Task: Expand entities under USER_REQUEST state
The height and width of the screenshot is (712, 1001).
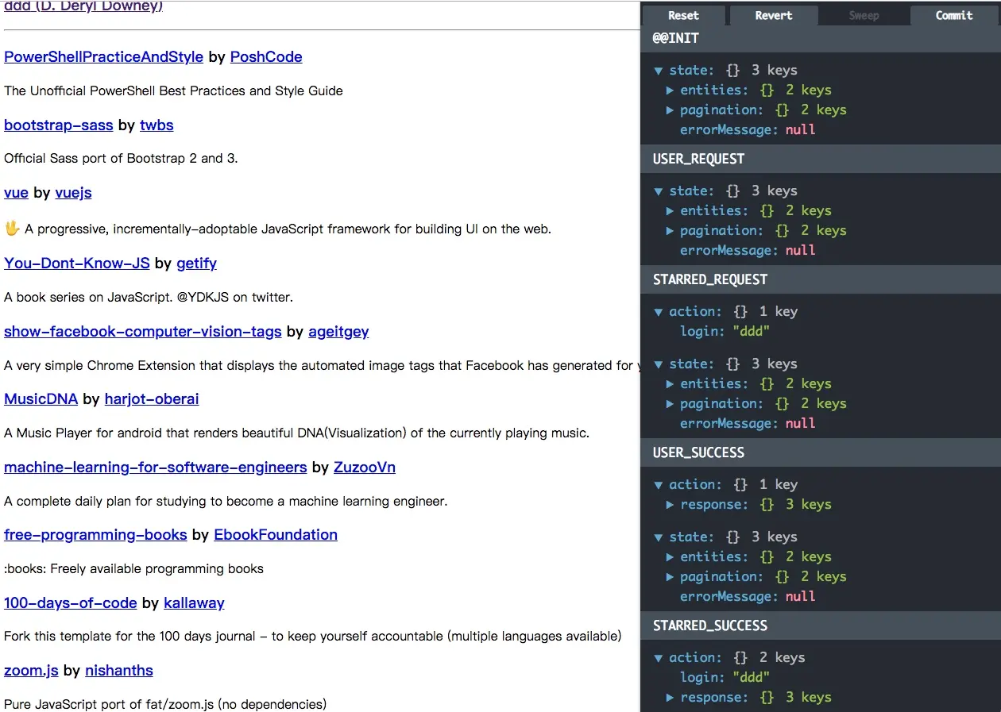Action: [670, 211]
